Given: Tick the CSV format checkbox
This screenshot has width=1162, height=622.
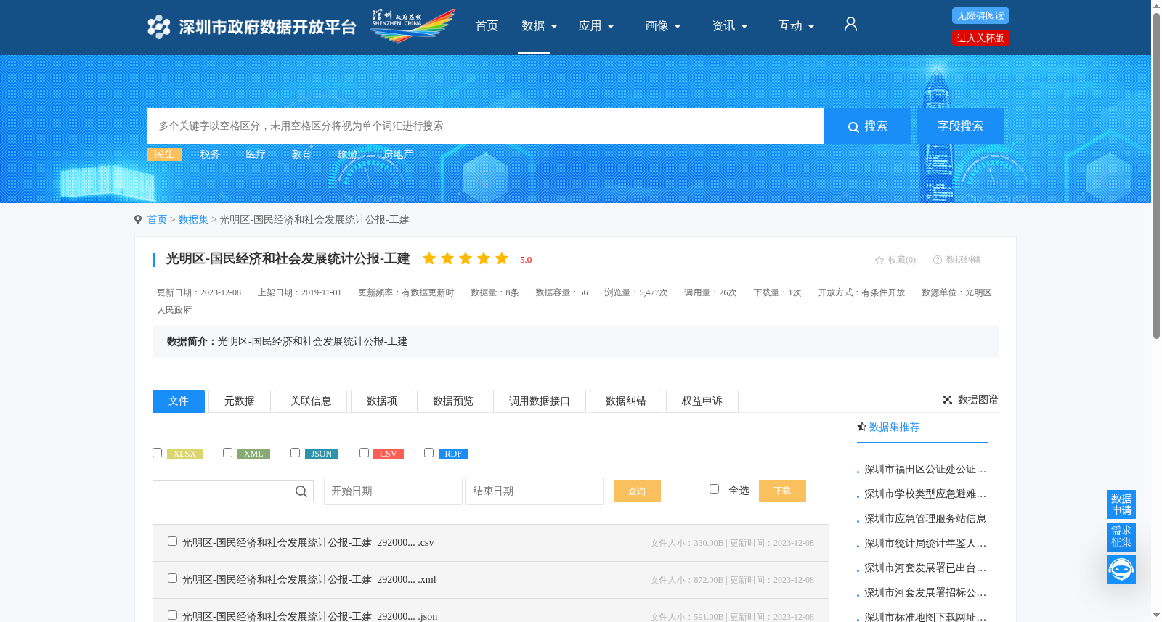Looking at the screenshot, I should point(364,452).
